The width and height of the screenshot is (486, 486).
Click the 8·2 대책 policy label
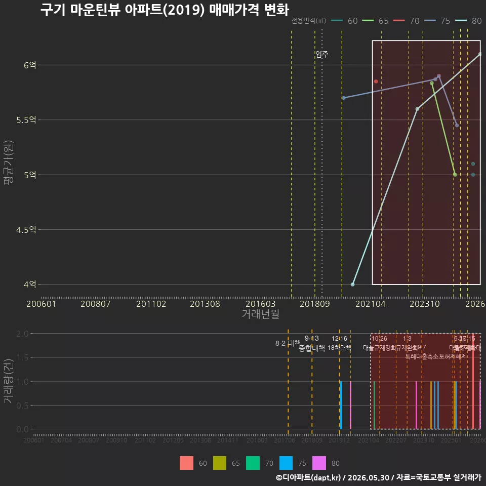[x=288, y=343]
